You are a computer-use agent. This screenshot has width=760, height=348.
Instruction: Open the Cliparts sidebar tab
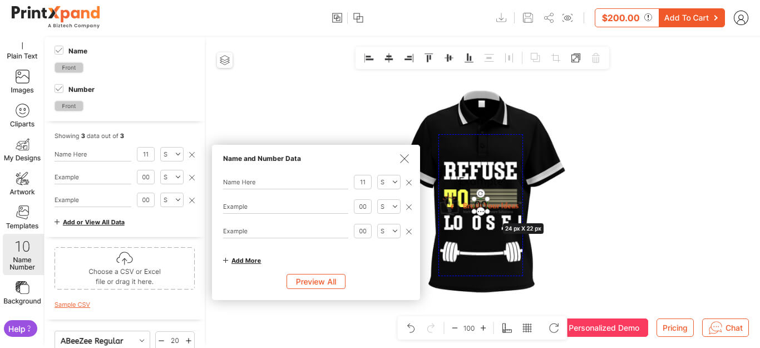point(22,115)
